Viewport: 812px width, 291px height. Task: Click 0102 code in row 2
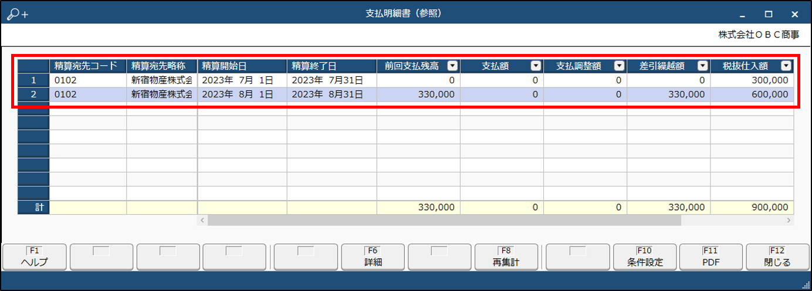[88, 94]
